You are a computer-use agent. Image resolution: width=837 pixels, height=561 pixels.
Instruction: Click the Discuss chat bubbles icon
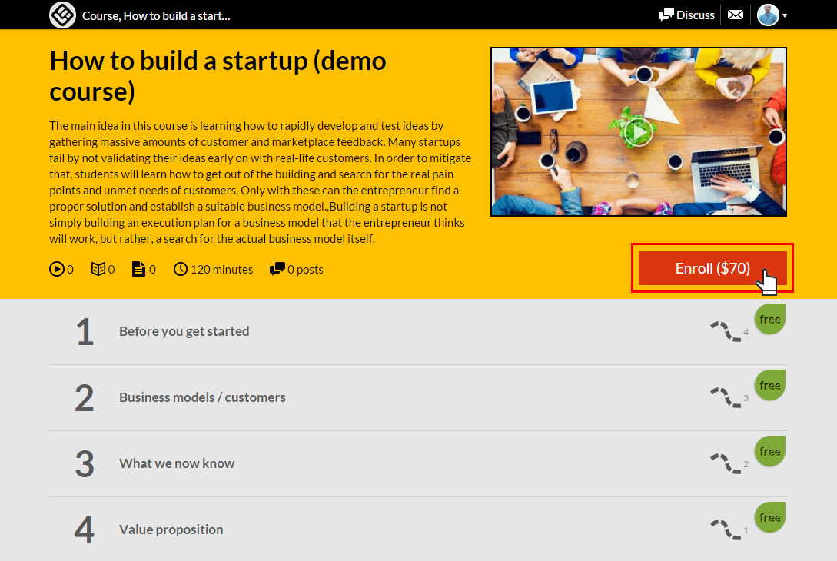point(666,15)
